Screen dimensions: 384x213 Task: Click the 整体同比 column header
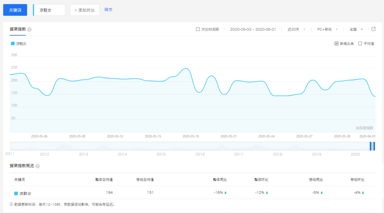click(220, 180)
